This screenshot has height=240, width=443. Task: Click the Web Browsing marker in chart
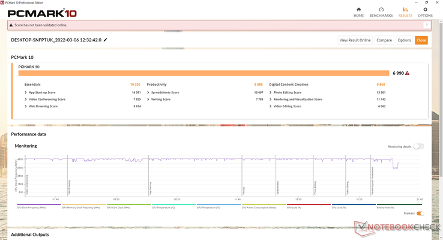[x=69, y=188]
